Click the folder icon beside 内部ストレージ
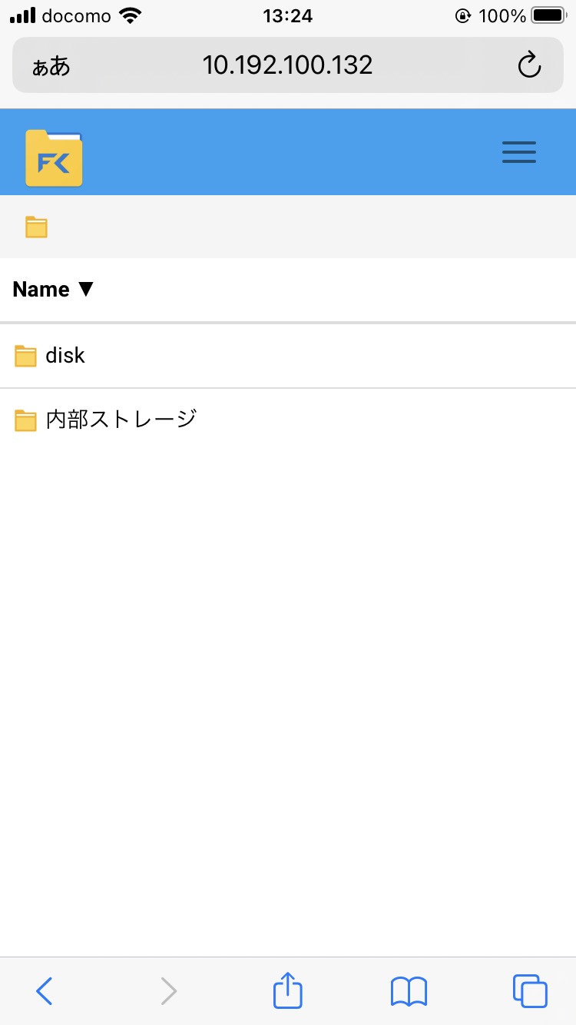The width and height of the screenshot is (576, 1025). (x=26, y=420)
